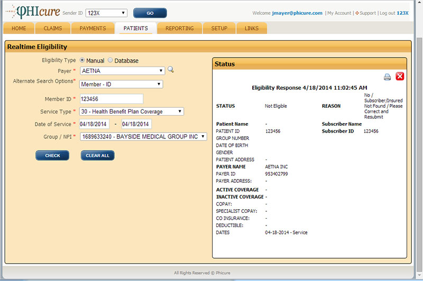The image size is (423, 281).
Task: Click the Support icon link
Action: coord(365,13)
